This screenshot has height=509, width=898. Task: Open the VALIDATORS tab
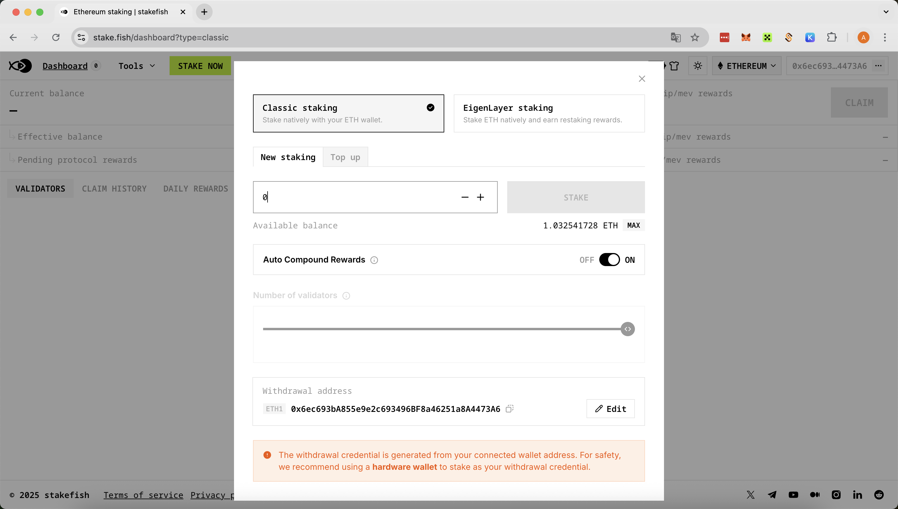pos(40,189)
